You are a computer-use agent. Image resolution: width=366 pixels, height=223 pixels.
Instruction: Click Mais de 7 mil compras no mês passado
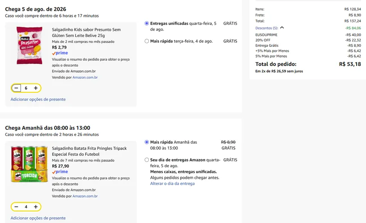click(x=83, y=160)
